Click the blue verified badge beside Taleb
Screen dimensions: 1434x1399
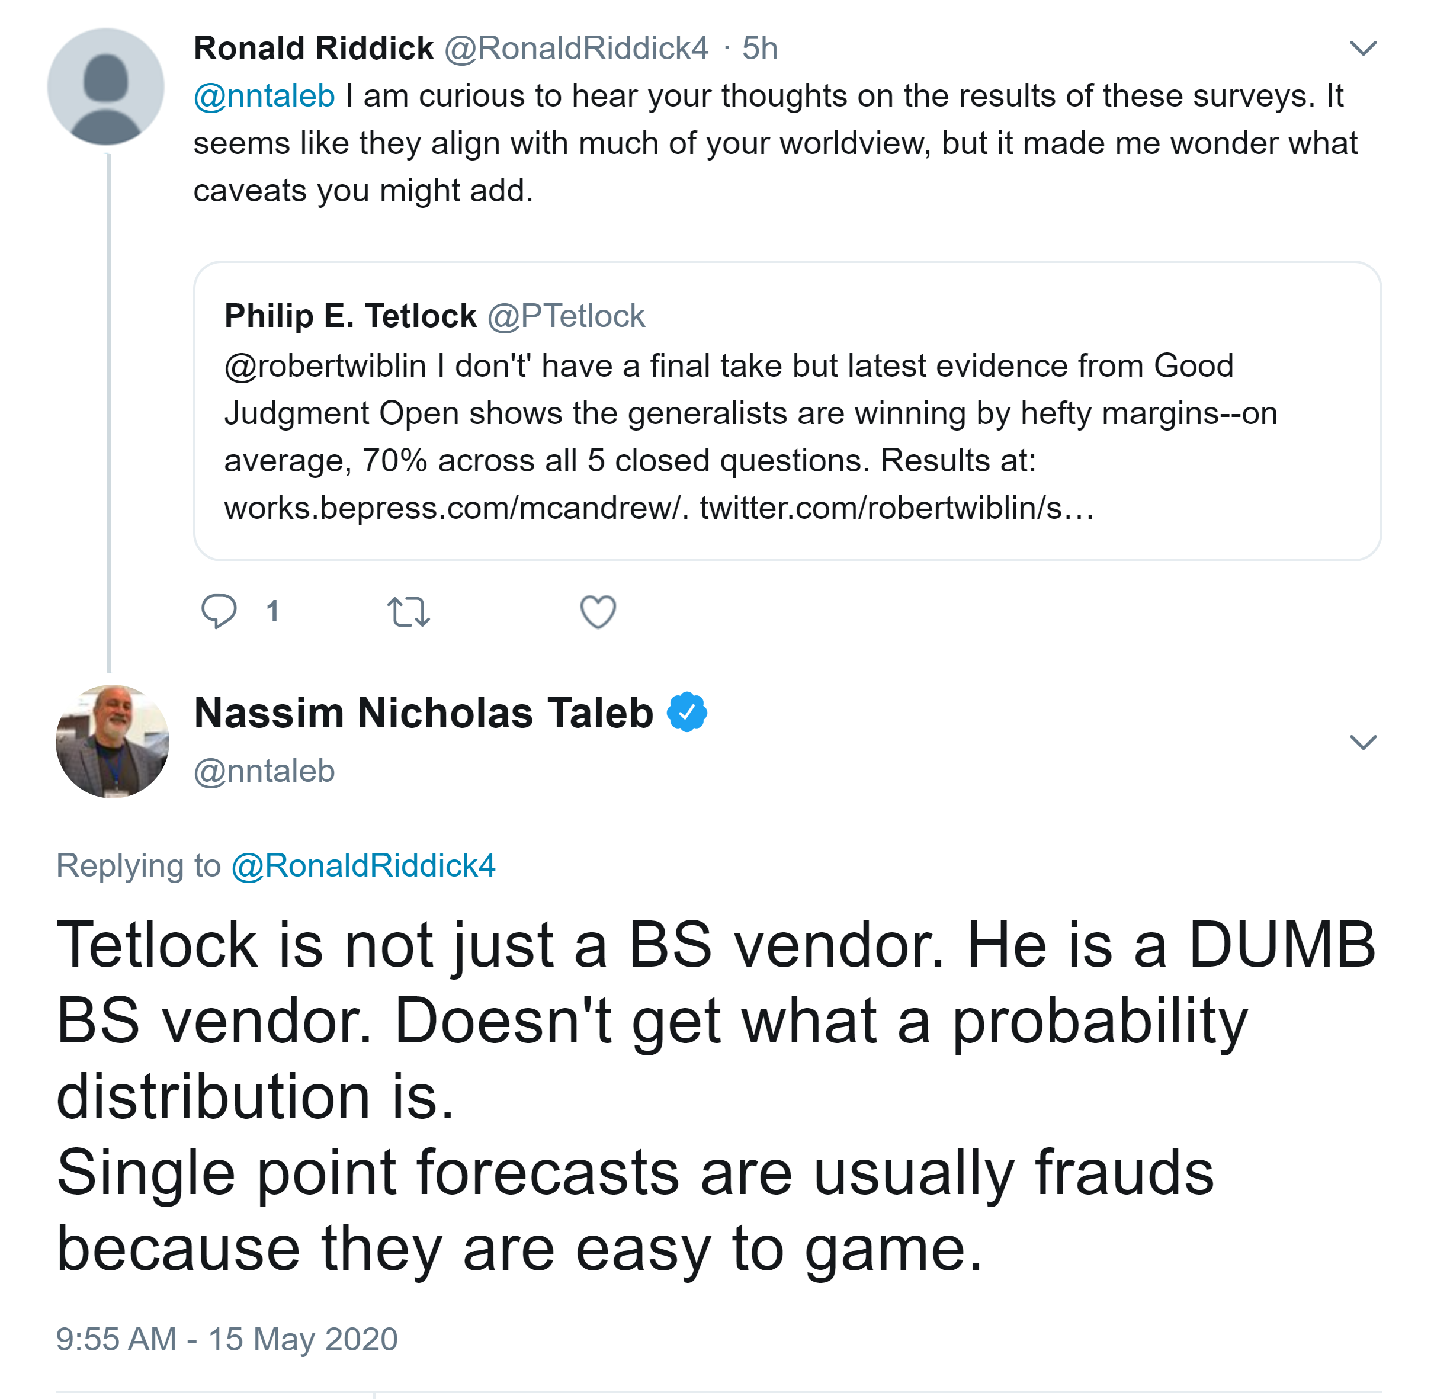(x=687, y=712)
